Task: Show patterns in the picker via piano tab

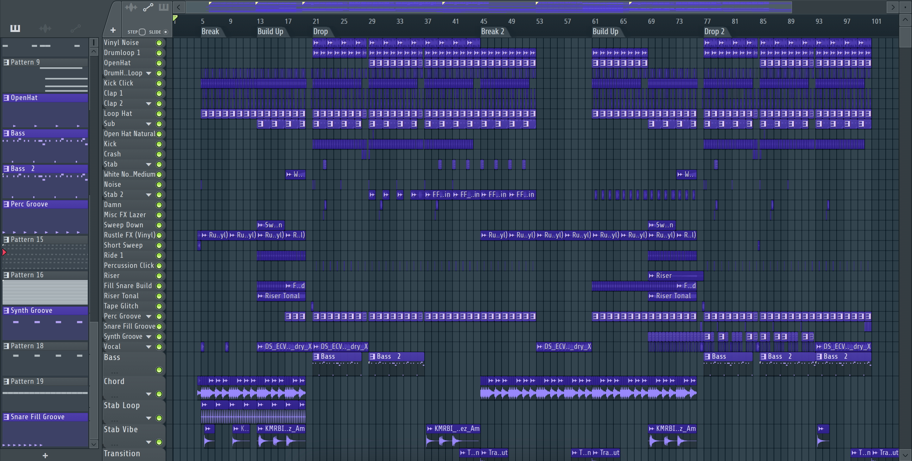Action: coord(15,28)
